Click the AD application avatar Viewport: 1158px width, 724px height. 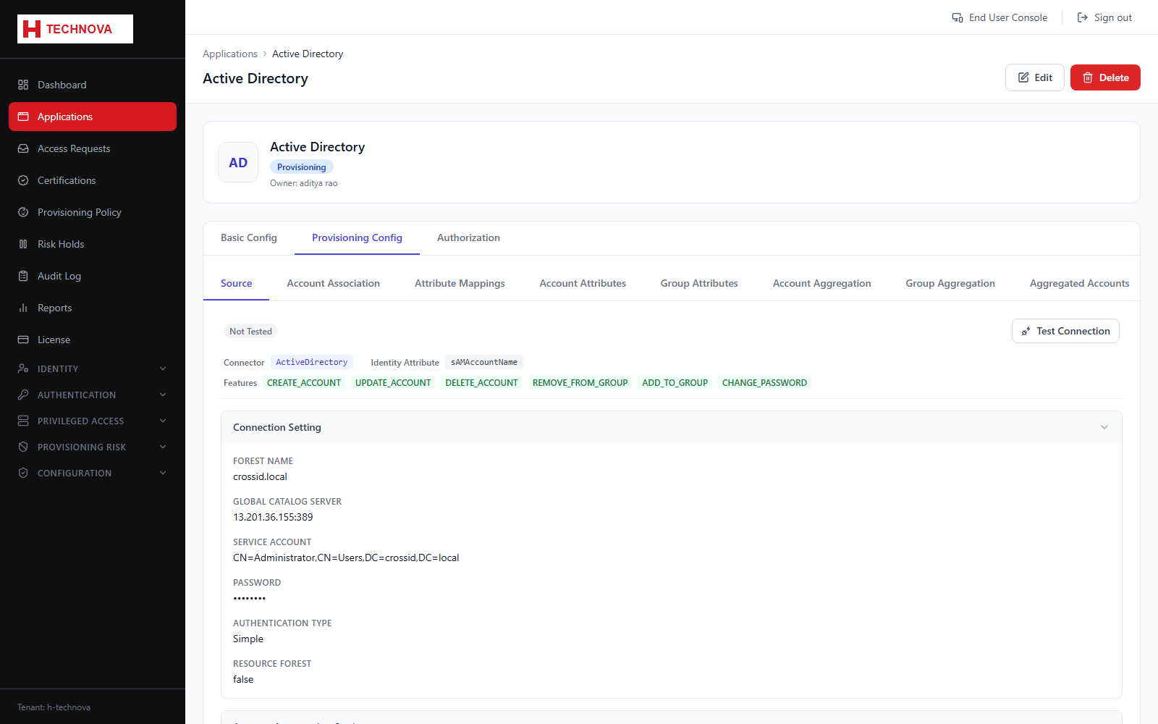point(238,162)
